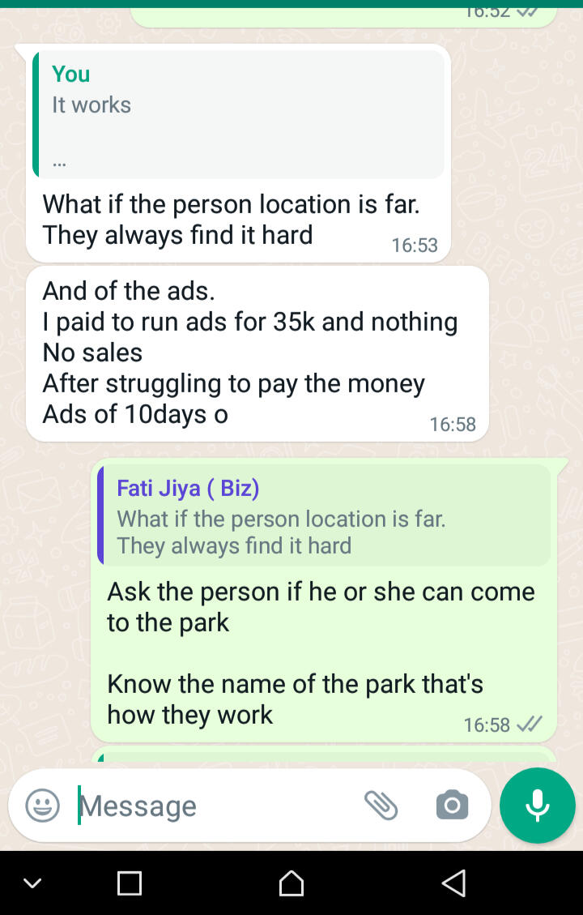The width and height of the screenshot is (583, 915).
Task: Click the double-tick receipt beside the park message
Action: [x=529, y=724]
